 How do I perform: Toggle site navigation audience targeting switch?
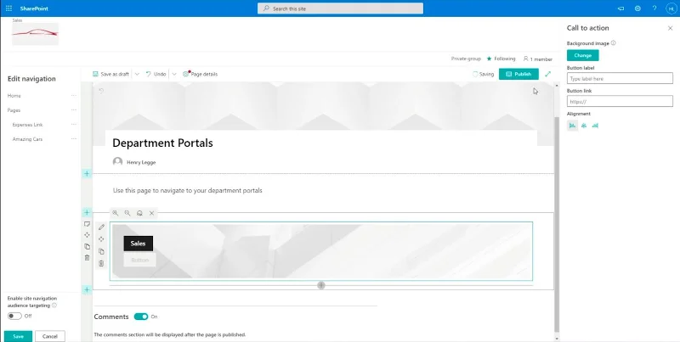pos(14,316)
